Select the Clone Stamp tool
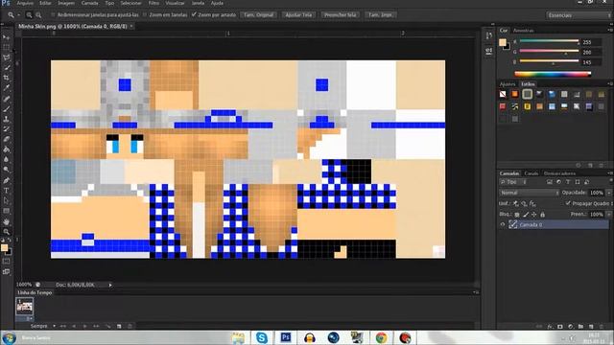Viewport: 614px width, 345px height. click(7, 119)
